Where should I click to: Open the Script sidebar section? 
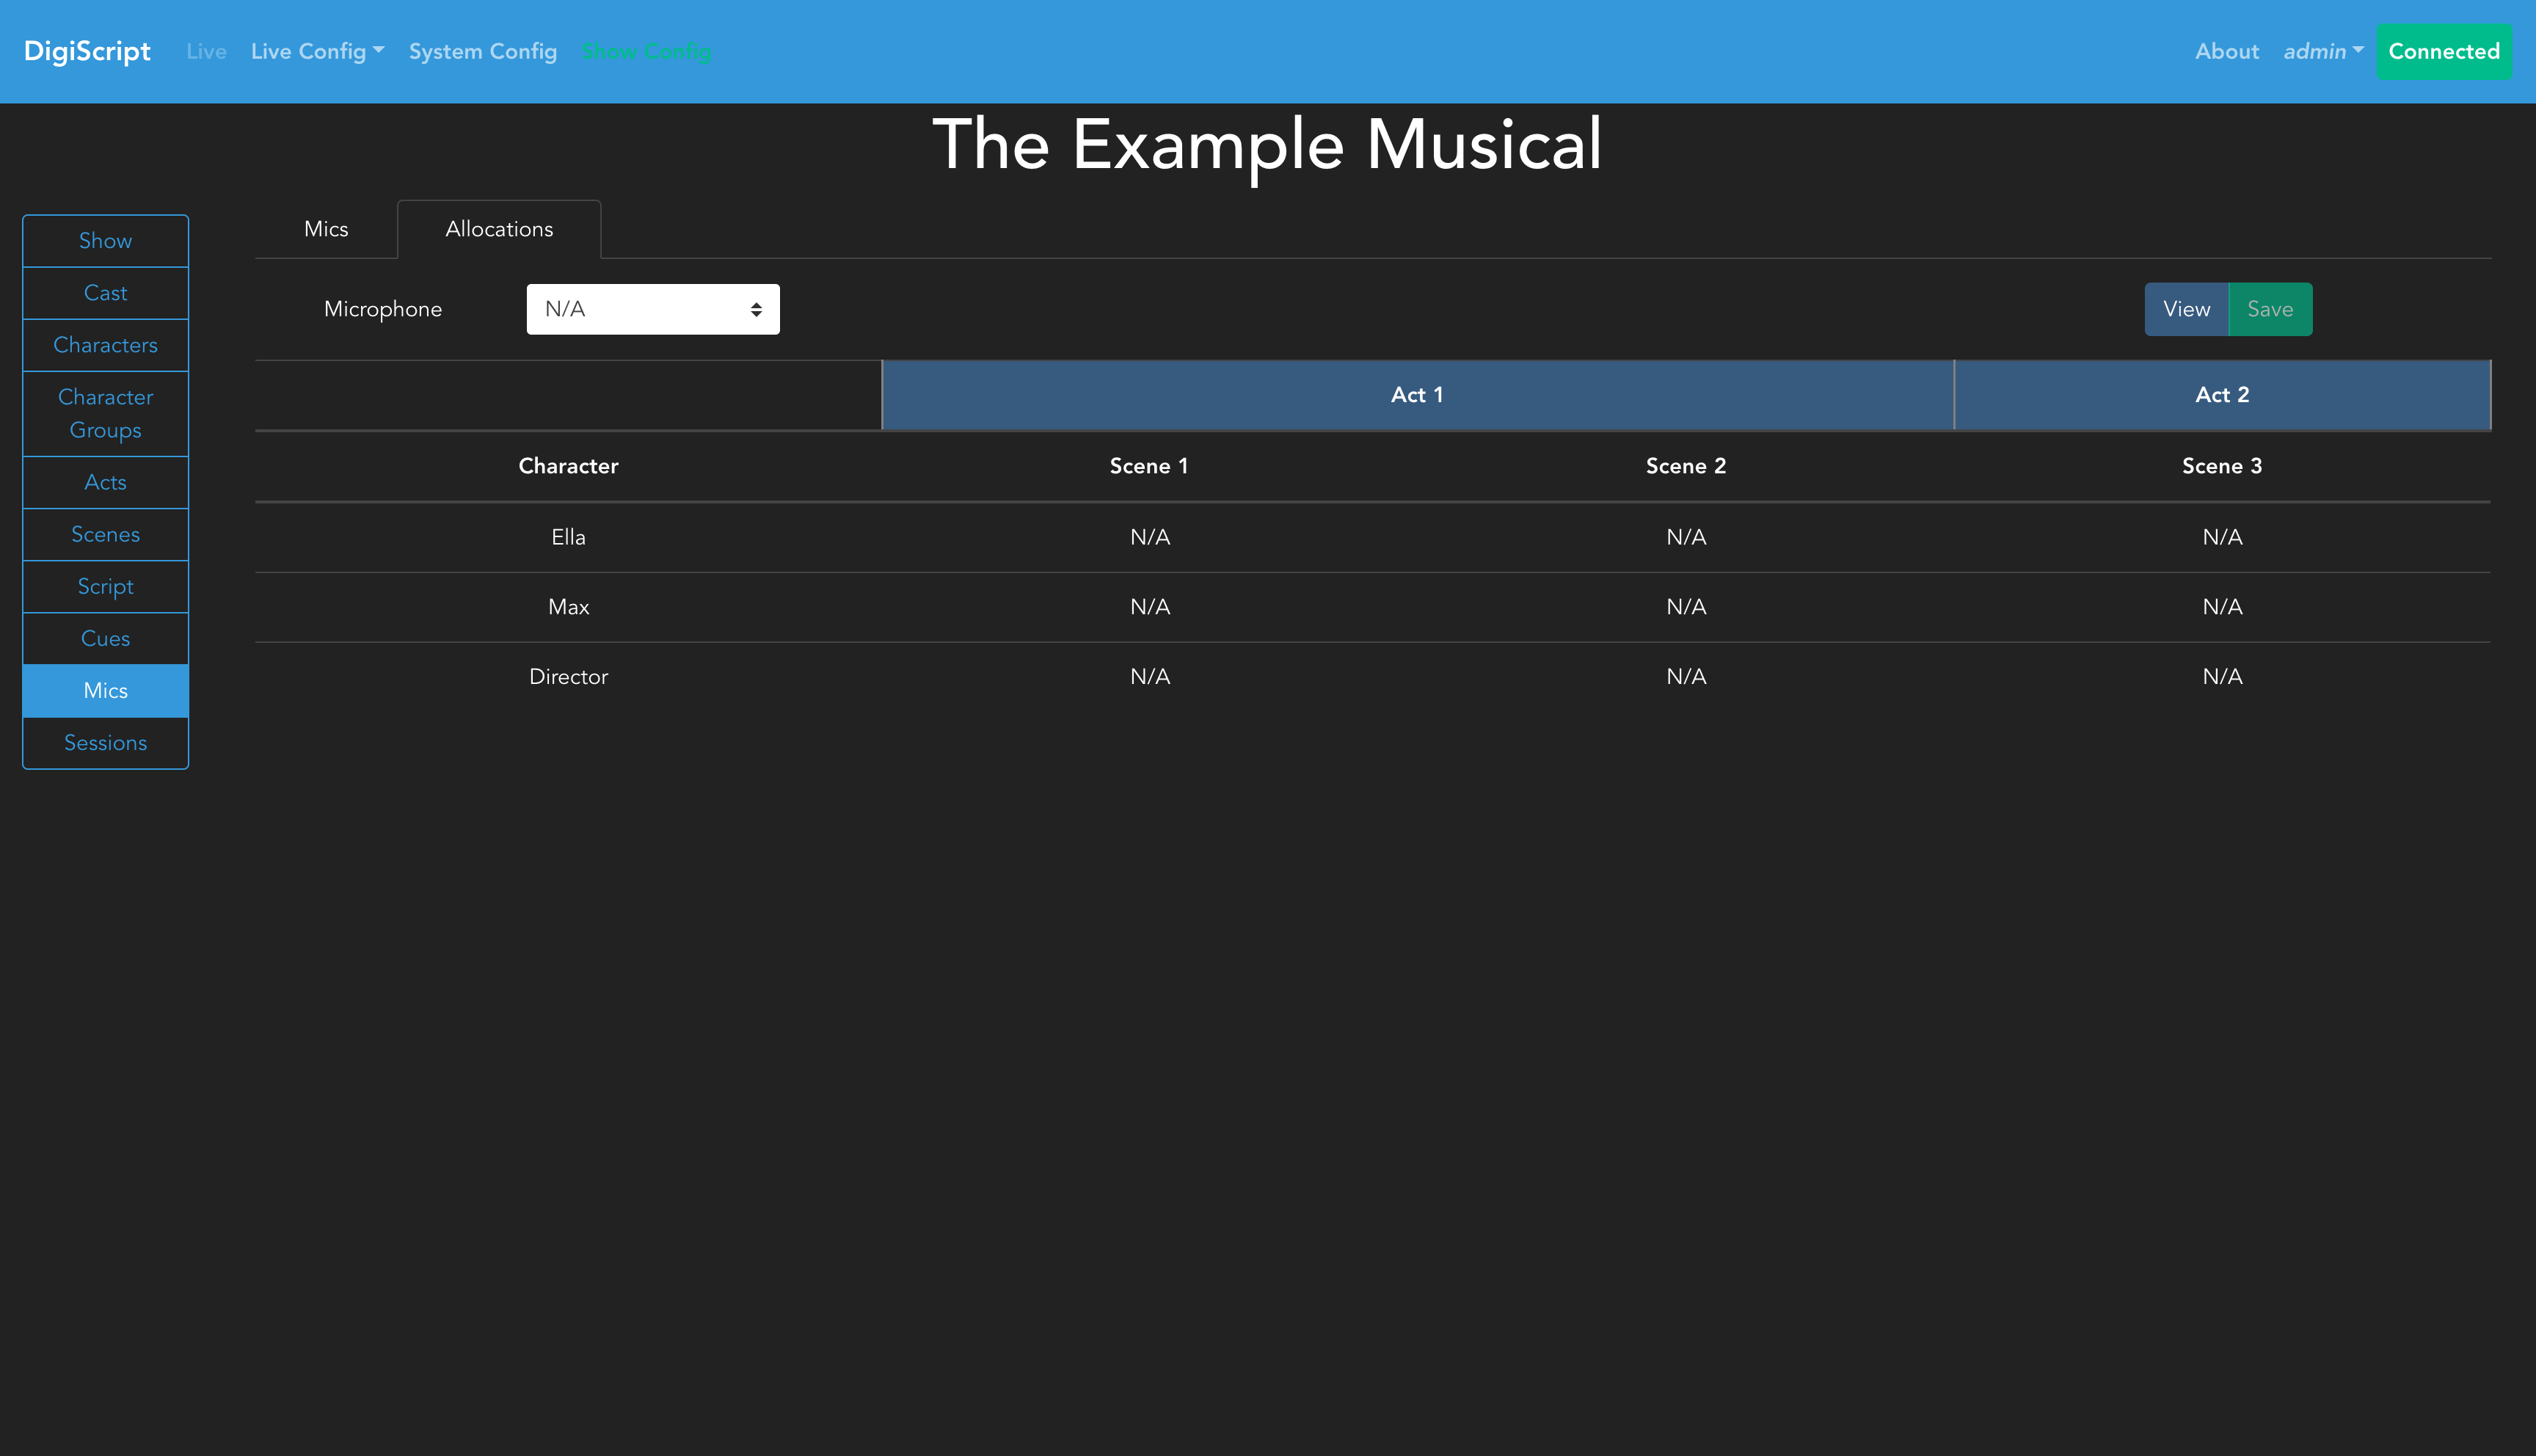tap(105, 586)
